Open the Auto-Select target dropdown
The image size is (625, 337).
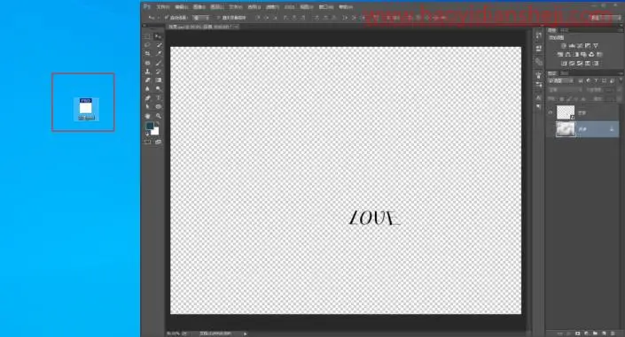click(201, 18)
